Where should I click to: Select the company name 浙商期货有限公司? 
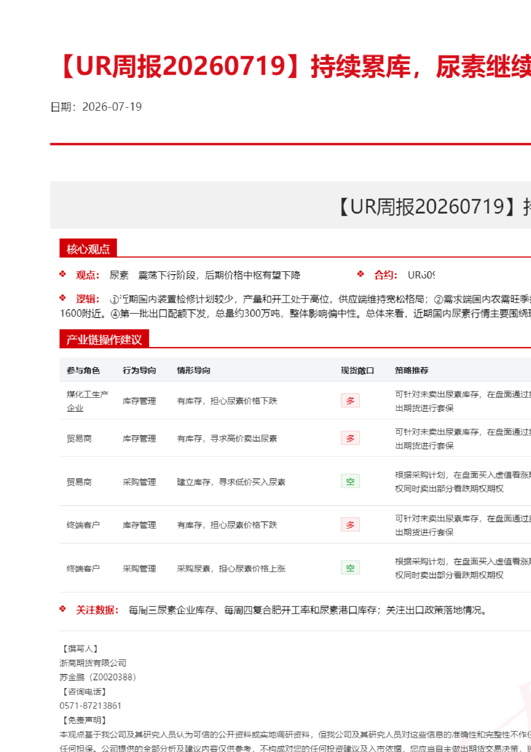(x=93, y=663)
